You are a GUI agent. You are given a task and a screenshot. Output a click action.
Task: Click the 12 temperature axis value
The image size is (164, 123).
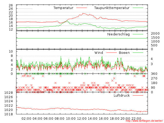tap(11, 29)
